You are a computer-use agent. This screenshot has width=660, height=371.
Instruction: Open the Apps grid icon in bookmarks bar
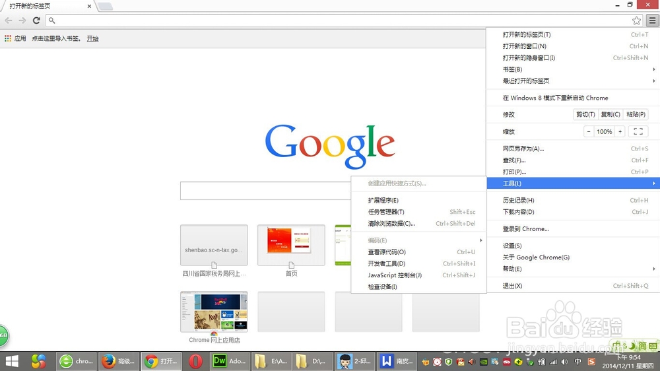(x=7, y=38)
